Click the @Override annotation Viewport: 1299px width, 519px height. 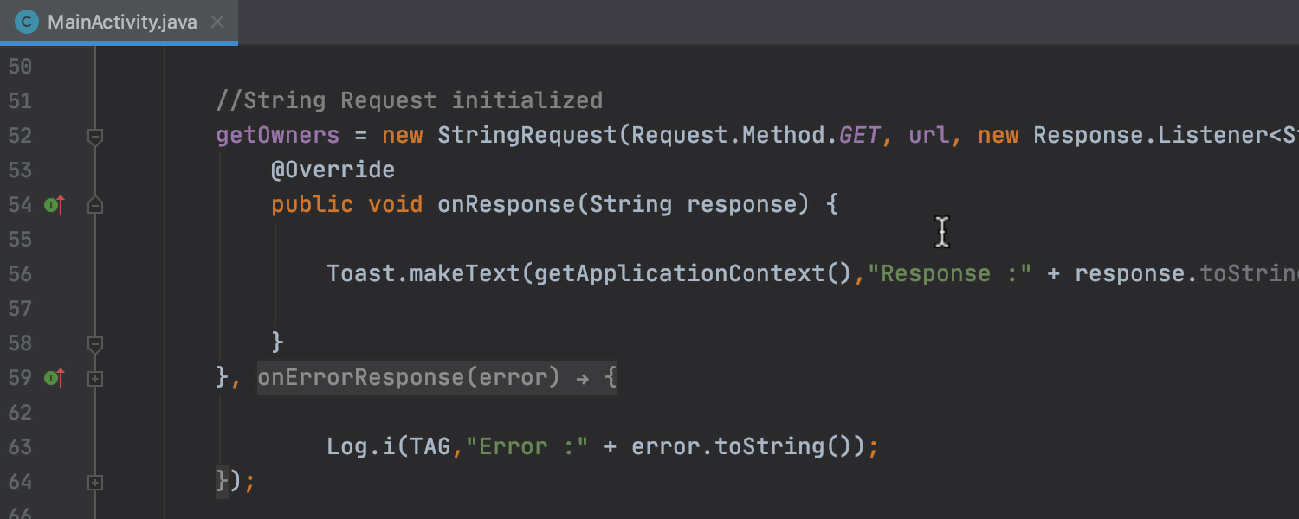333,170
